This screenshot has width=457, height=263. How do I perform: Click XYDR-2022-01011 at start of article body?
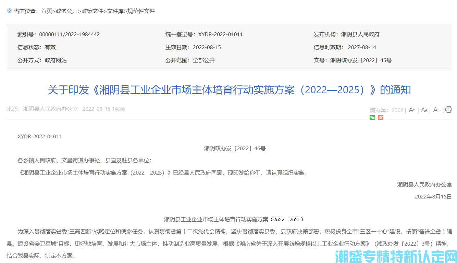click(40, 137)
